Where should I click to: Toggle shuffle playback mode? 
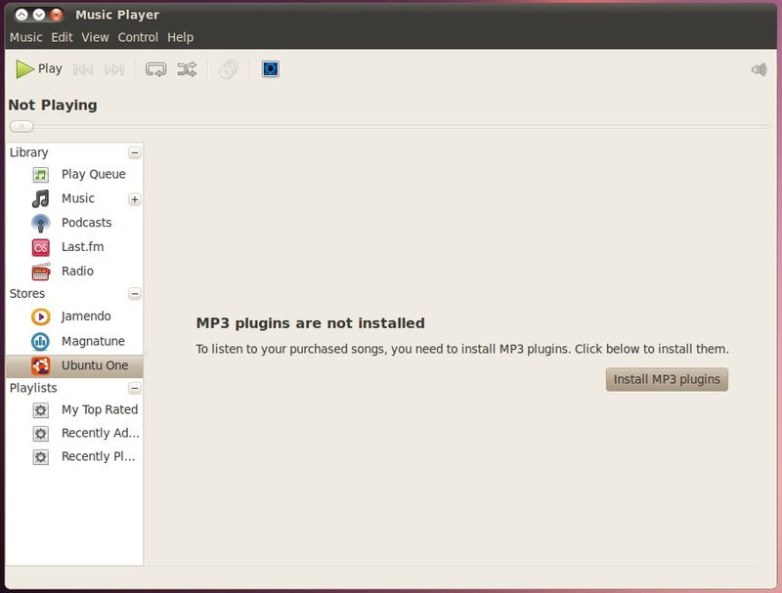click(x=187, y=69)
